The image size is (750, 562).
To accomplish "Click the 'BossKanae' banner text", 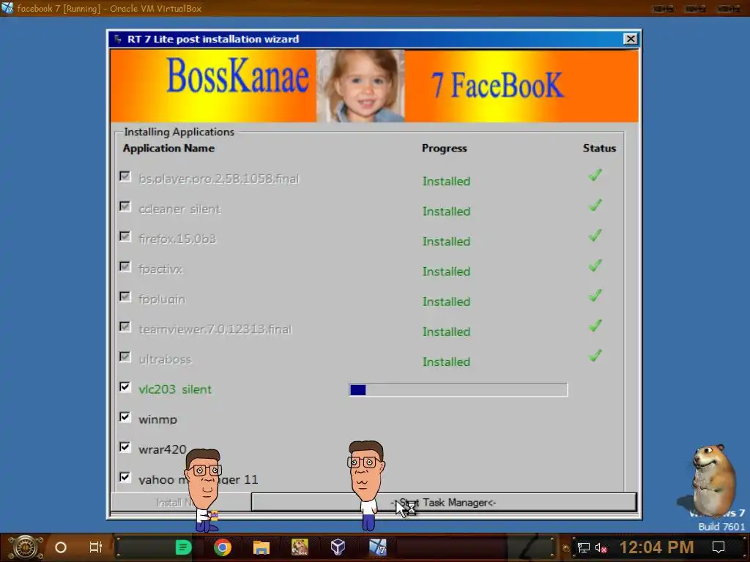I will (237, 76).
